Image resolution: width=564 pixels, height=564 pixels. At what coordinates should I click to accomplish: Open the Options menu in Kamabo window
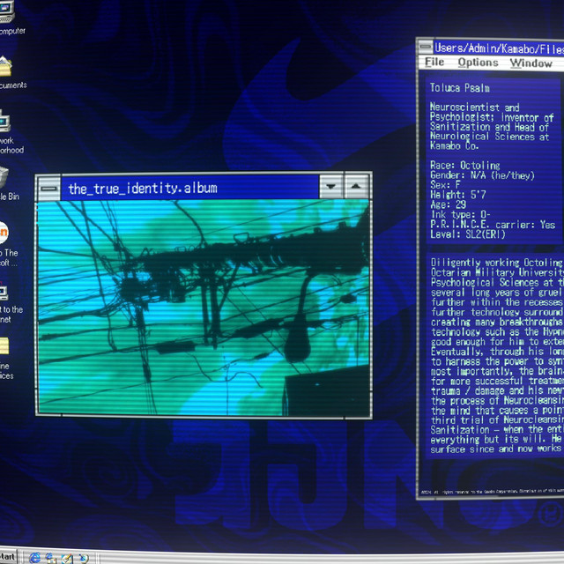pyautogui.click(x=478, y=63)
